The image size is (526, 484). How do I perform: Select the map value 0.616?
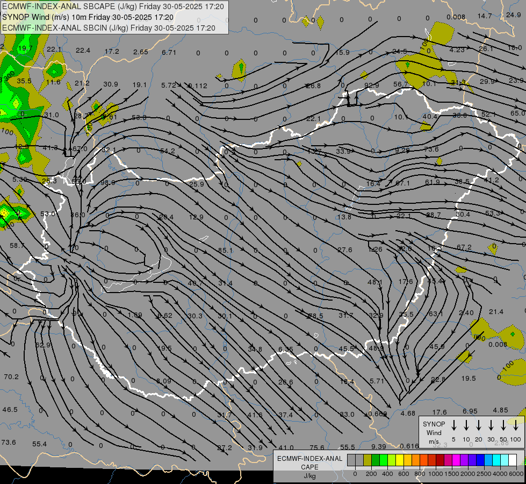point(409,446)
